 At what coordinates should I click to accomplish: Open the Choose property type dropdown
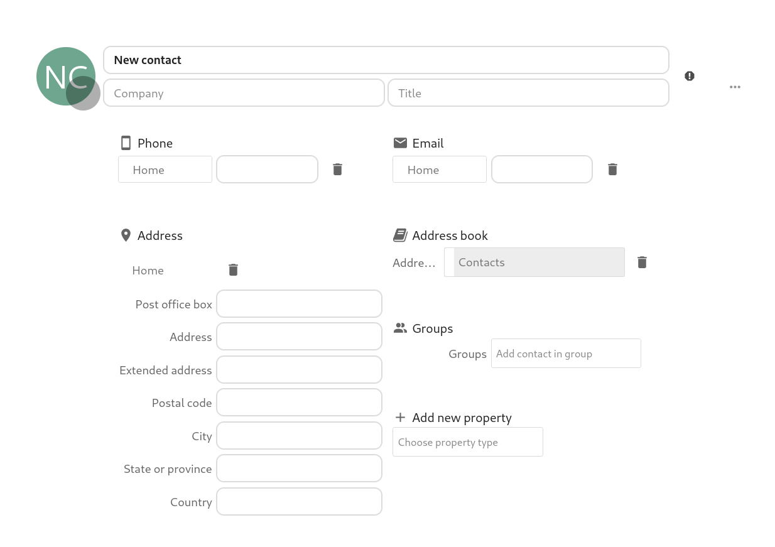click(x=468, y=442)
